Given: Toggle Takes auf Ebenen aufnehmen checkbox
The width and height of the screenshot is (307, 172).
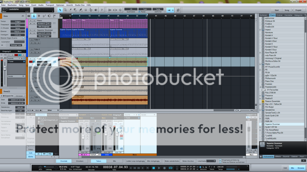Looking at the screenshot, I should click(x=220, y=162).
